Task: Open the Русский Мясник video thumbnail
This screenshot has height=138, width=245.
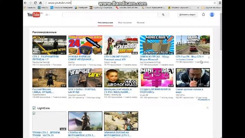Action: [x=49, y=78]
